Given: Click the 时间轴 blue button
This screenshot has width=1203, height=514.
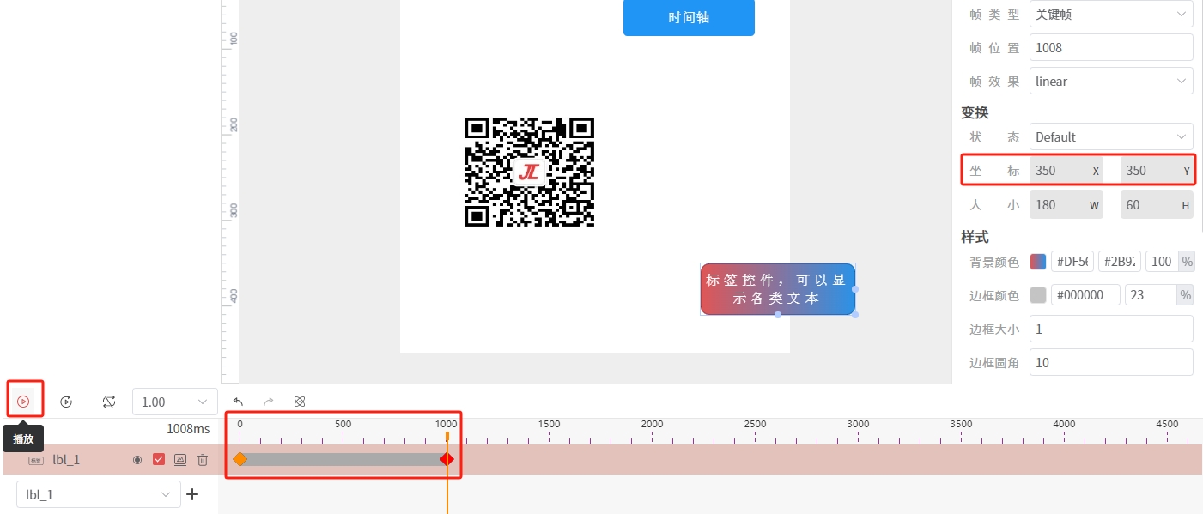Looking at the screenshot, I should [x=689, y=17].
